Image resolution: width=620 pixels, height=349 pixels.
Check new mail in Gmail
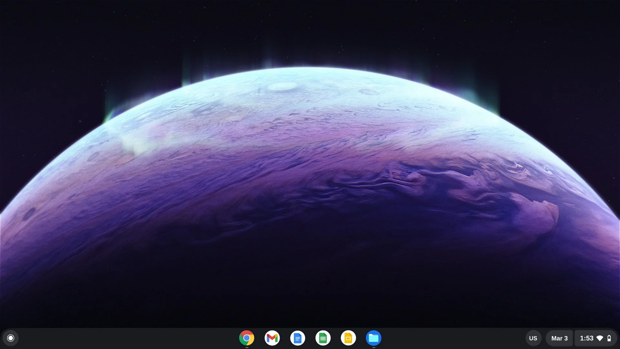tap(272, 338)
